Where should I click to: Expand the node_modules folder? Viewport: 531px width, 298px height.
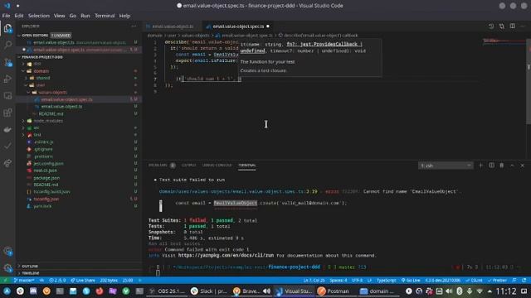point(23,121)
